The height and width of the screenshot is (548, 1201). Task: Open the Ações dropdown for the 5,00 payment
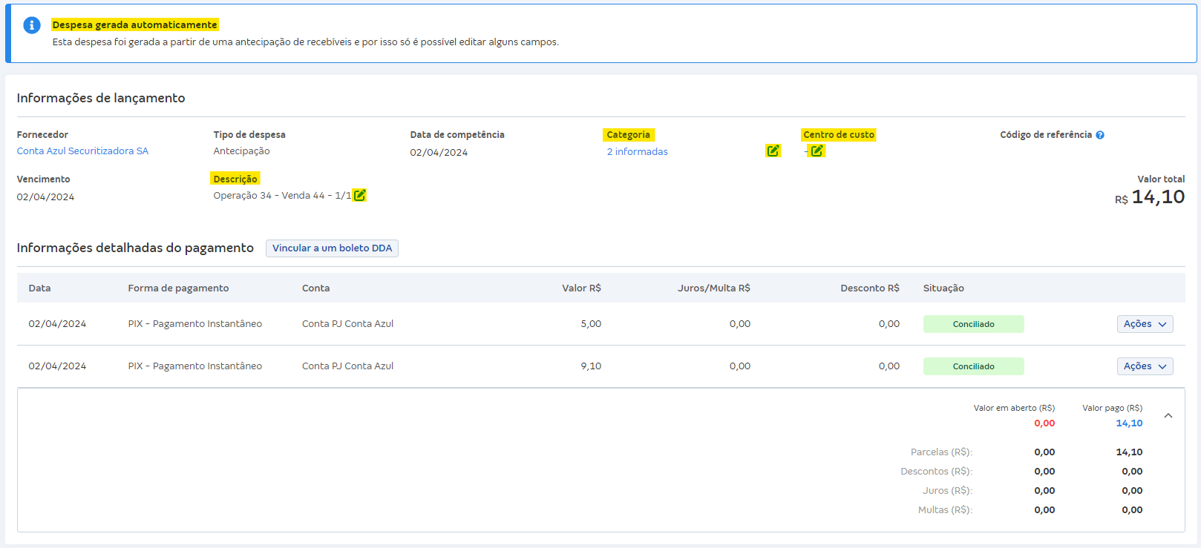click(x=1145, y=324)
